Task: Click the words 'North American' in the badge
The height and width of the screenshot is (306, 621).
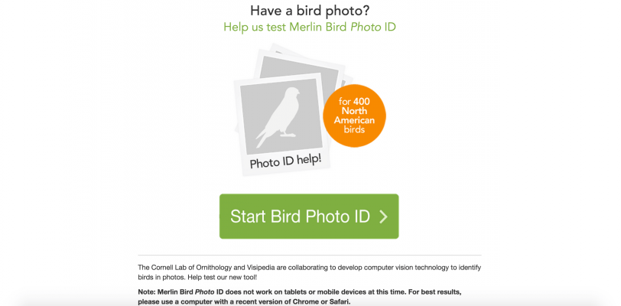Action: click(354, 116)
